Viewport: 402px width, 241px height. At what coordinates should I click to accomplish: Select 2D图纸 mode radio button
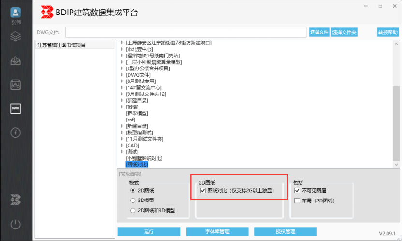click(133, 190)
